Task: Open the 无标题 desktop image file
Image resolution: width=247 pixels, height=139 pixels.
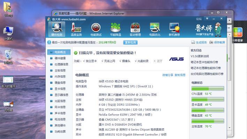Action: point(8,106)
